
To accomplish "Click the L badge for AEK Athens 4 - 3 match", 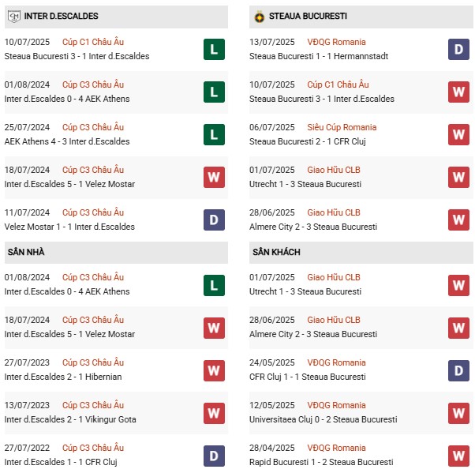I will (x=213, y=134).
